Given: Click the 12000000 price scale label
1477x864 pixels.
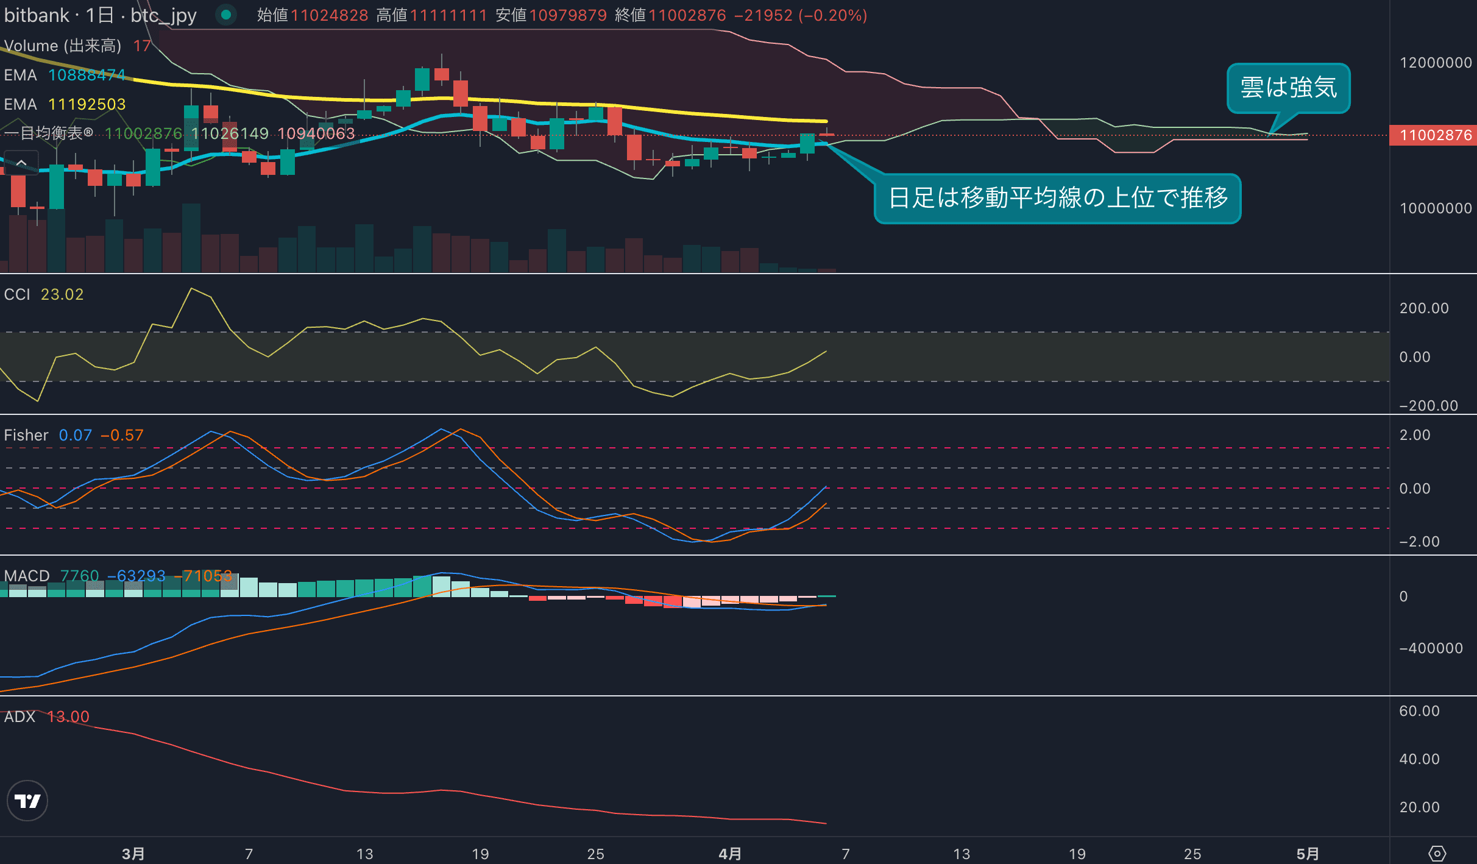Looking at the screenshot, I should point(1435,63).
